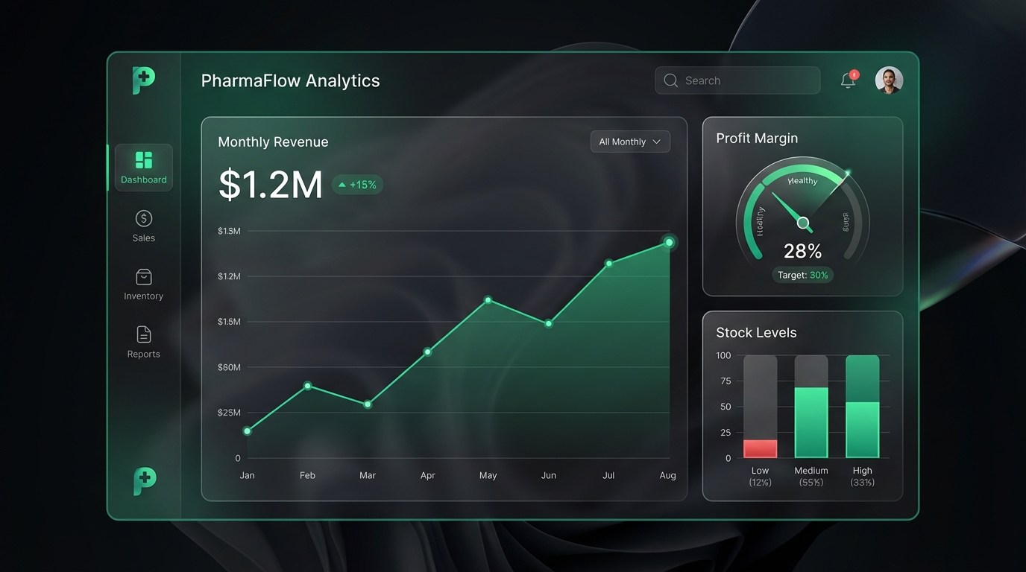The width and height of the screenshot is (1026, 572).
Task: Click the magnifying glass search icon
Action: point(670,80)
